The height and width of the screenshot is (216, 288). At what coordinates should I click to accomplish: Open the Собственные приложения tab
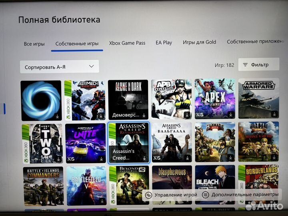tap(255, 42)
